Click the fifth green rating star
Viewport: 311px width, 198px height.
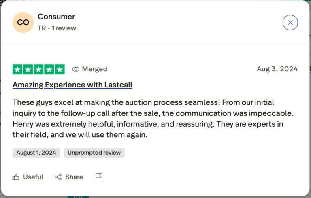[x=60, y=69]
